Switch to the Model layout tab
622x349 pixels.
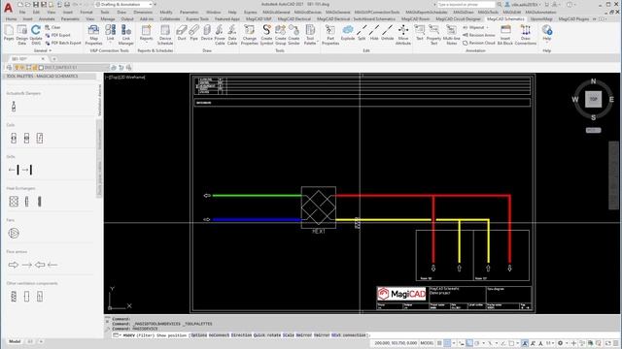coord(15,341)
